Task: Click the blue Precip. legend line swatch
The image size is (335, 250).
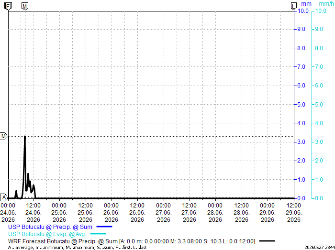Action: coord(104,227)
